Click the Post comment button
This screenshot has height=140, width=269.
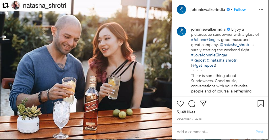click(x=260, y=132)
